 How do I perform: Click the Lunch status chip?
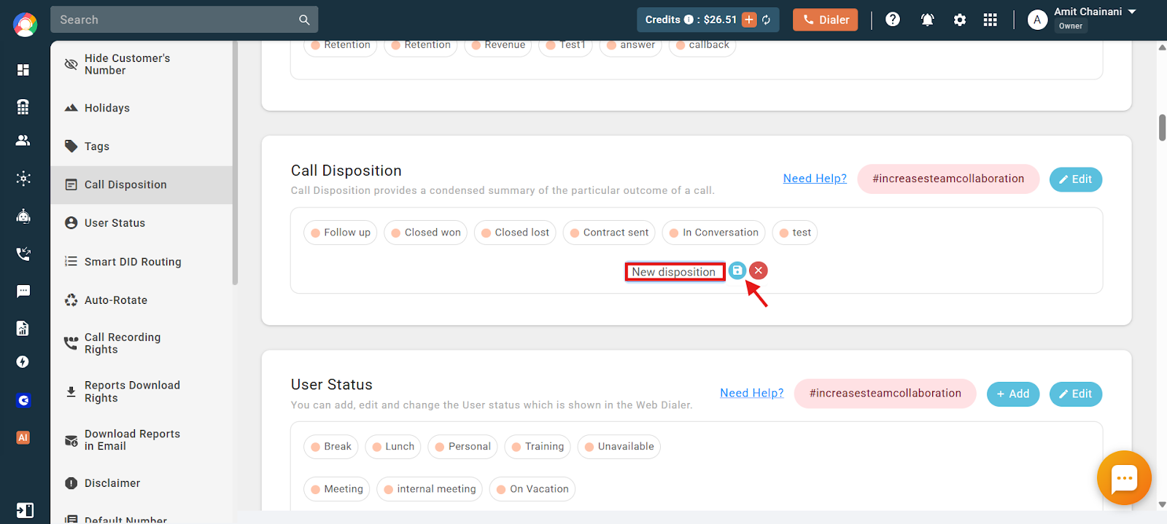[x=393, y=447]
